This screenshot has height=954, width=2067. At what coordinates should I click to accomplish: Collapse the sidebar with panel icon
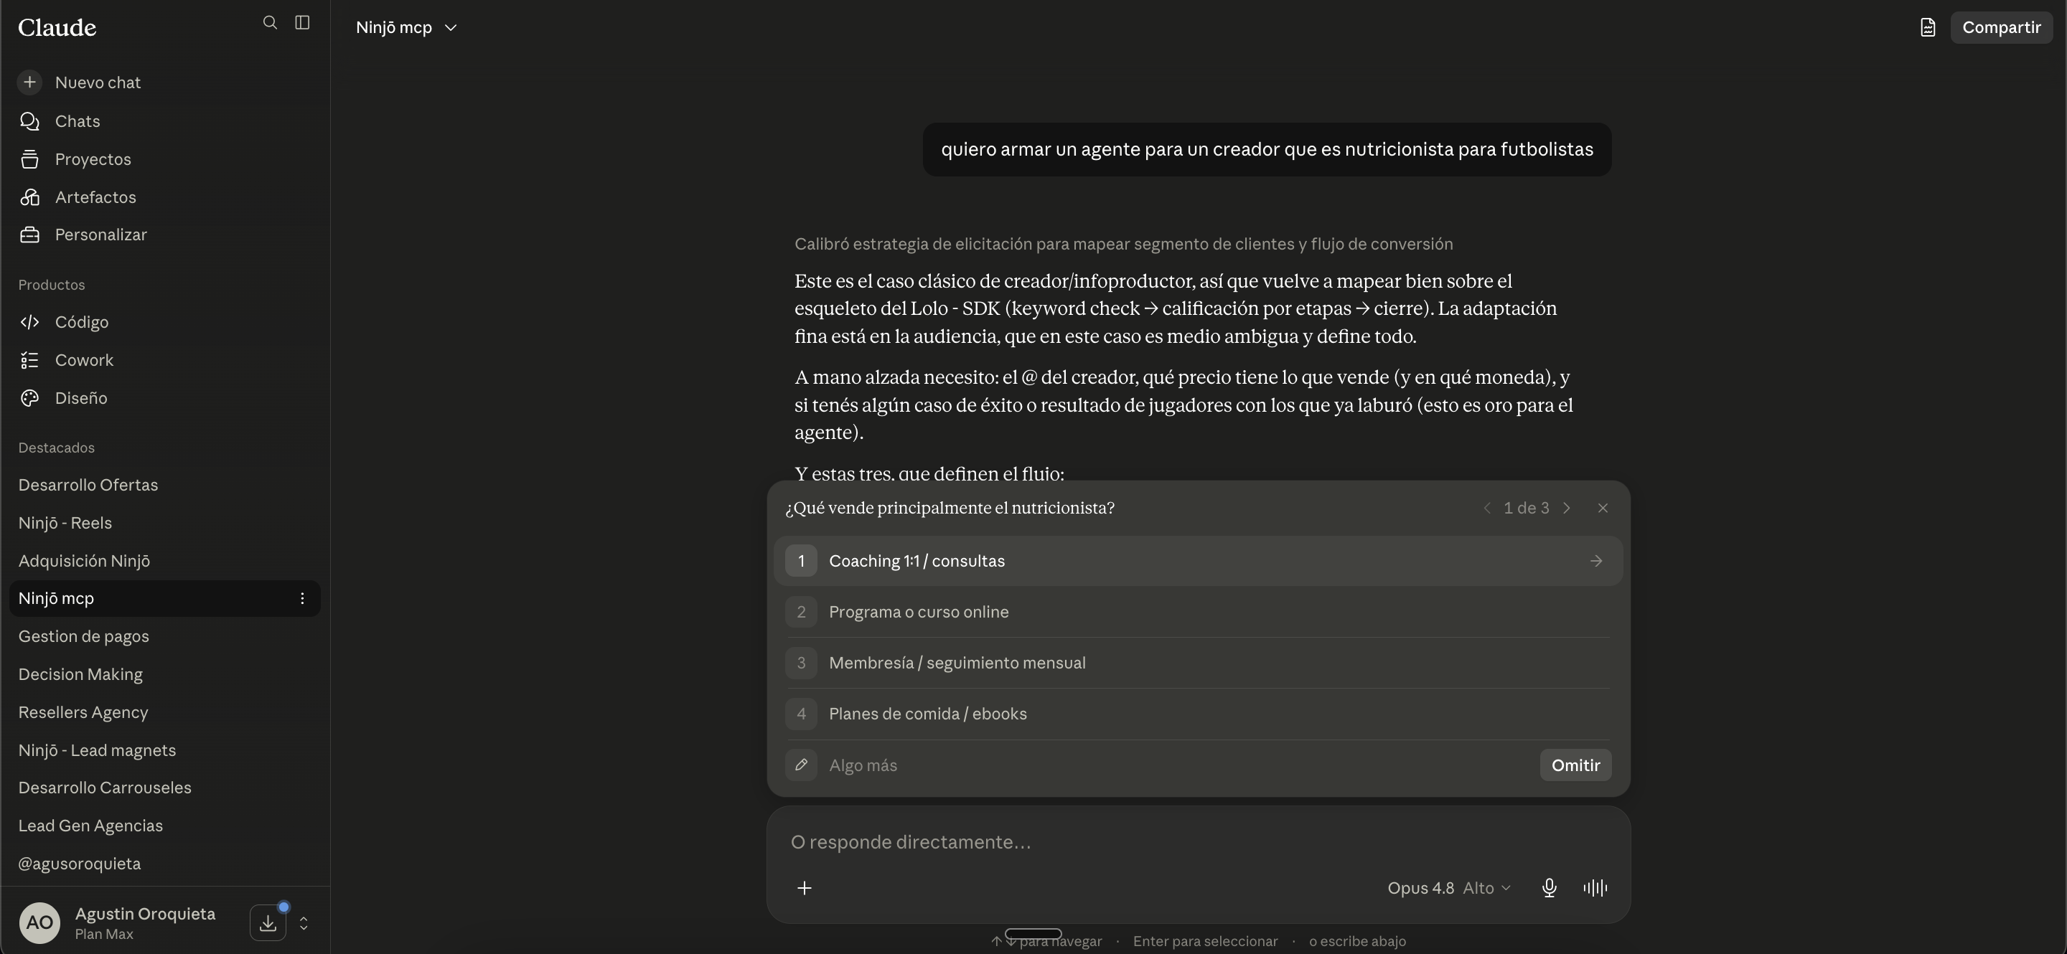tap(302, 22)
